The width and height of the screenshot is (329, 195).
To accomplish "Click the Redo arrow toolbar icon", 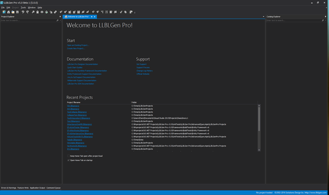I will 28,12.
